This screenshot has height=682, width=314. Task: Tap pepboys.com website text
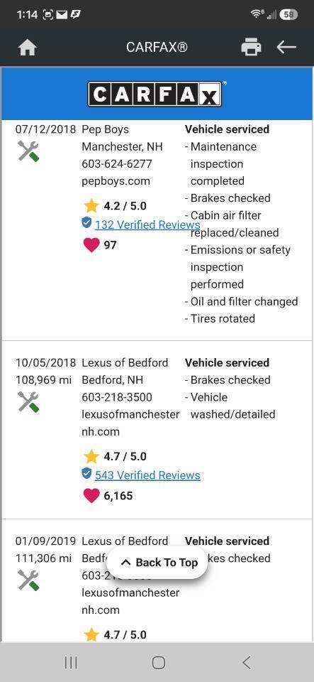tap(116, 181)
